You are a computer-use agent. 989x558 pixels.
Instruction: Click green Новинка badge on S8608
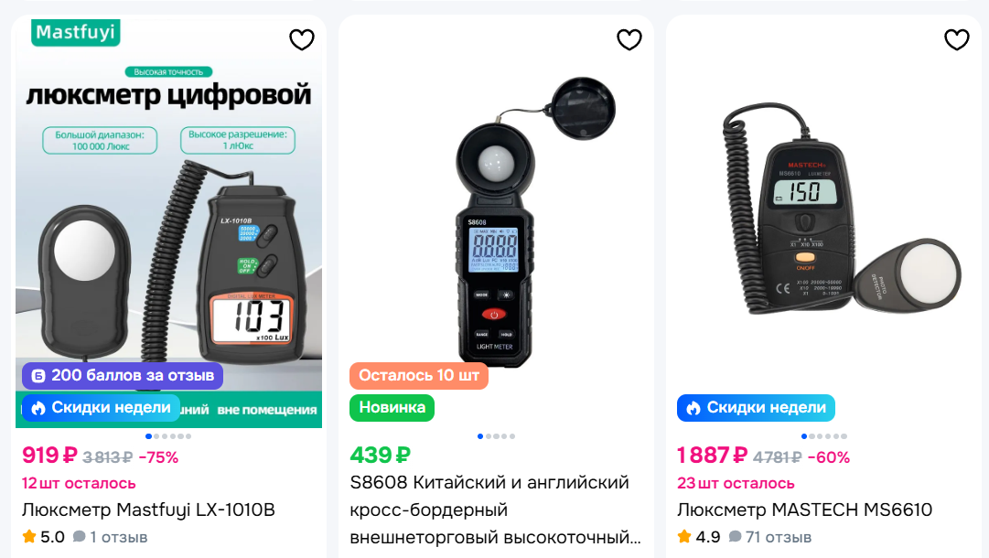[x=392, y=408]
